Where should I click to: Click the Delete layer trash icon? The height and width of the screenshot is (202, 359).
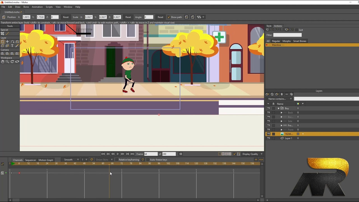(x=282, y=94)
